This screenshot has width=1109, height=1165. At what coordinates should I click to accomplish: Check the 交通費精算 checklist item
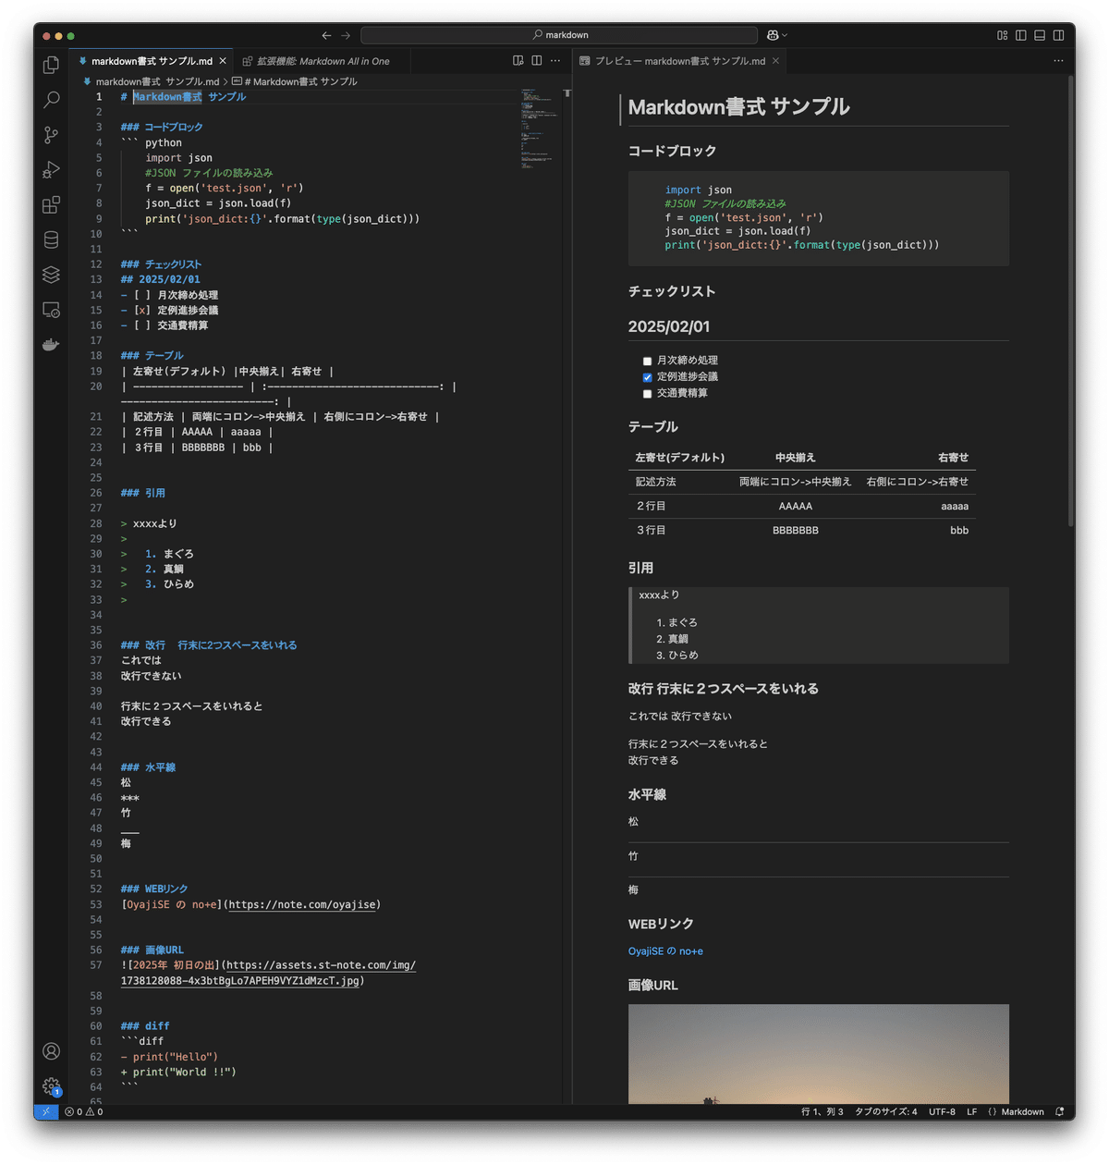click(647, 393)
